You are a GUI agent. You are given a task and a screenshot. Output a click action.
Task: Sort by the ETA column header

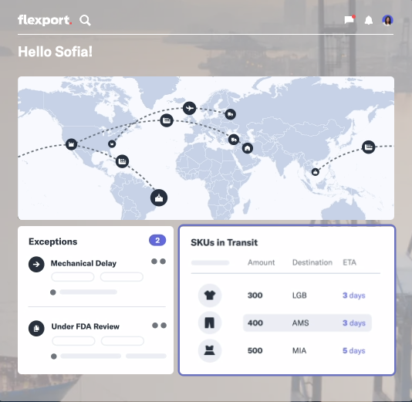click(x=350, y=262)
